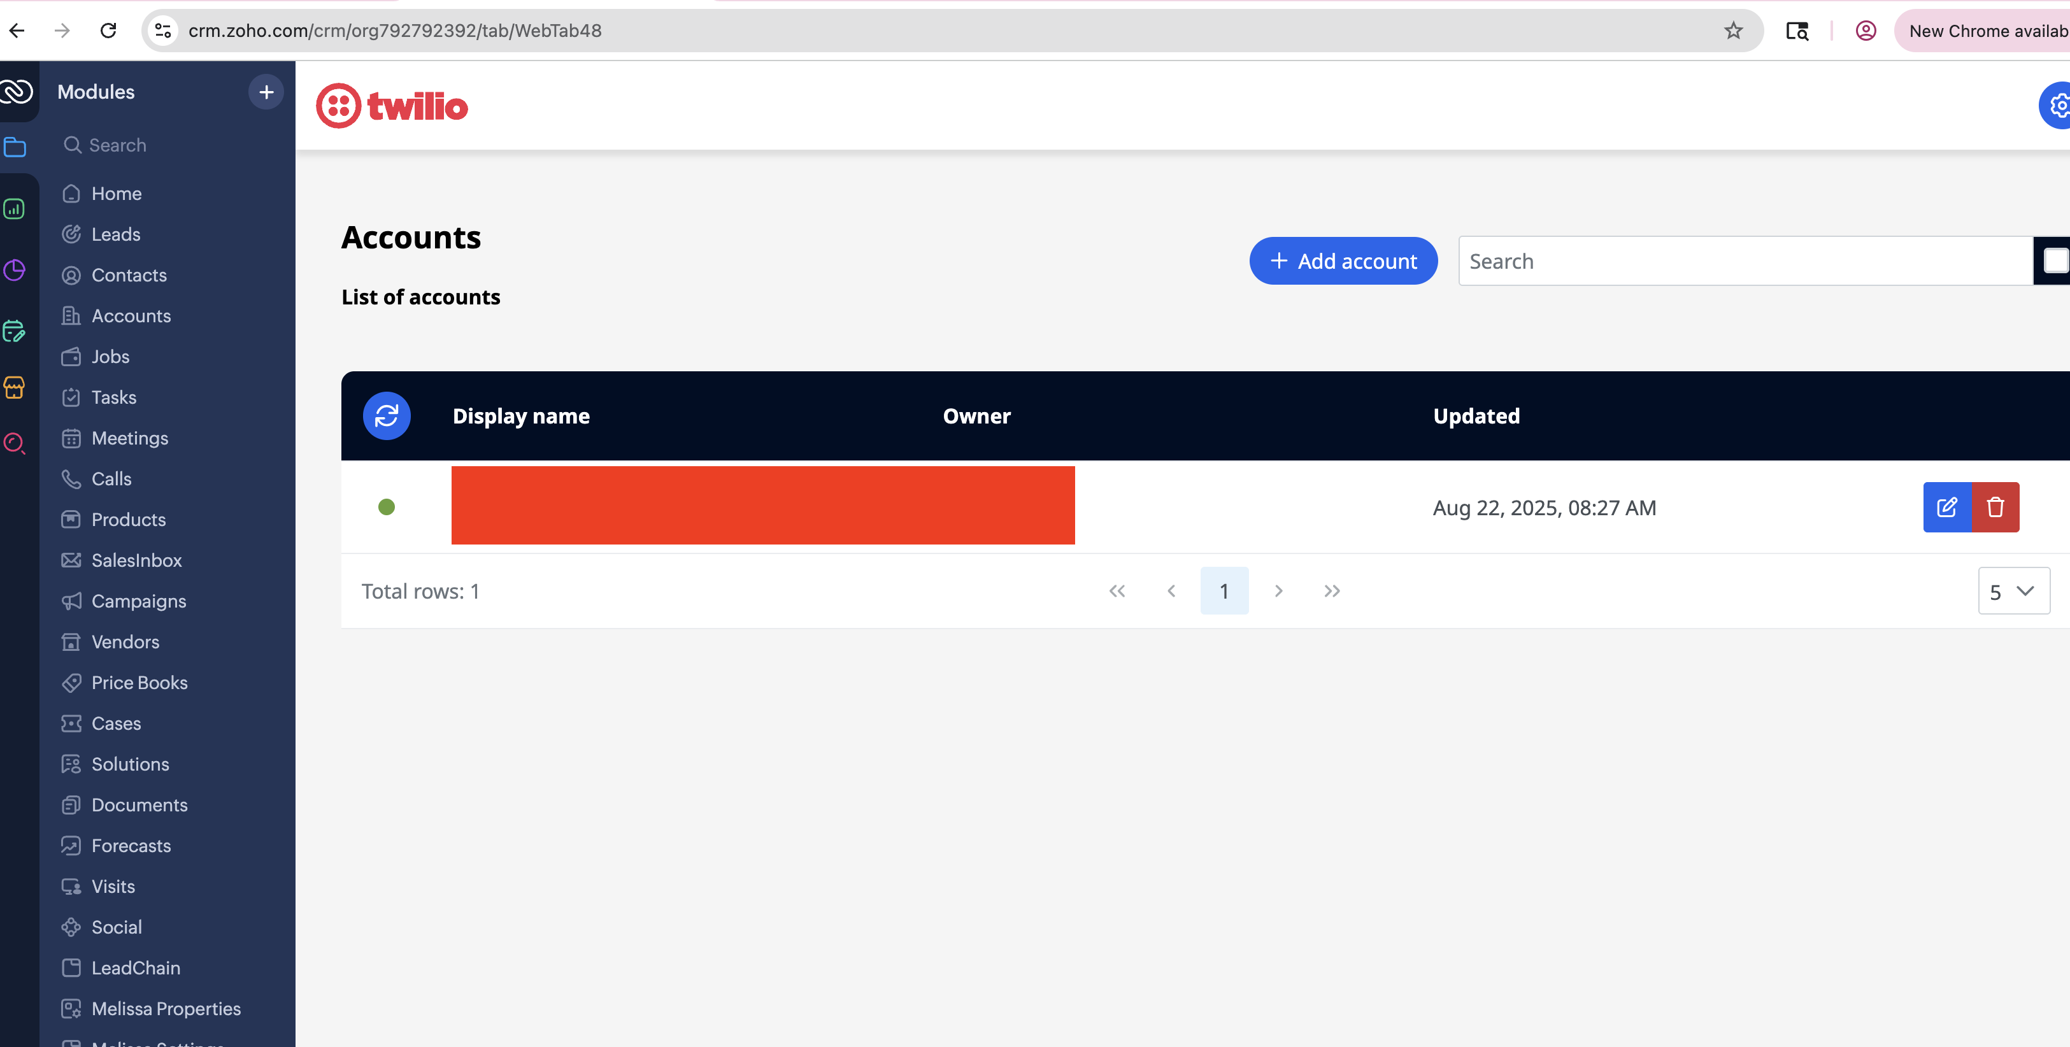The image size is (2070, 1047).
Task: Reload the page in the browser
Action: point(108,31)
